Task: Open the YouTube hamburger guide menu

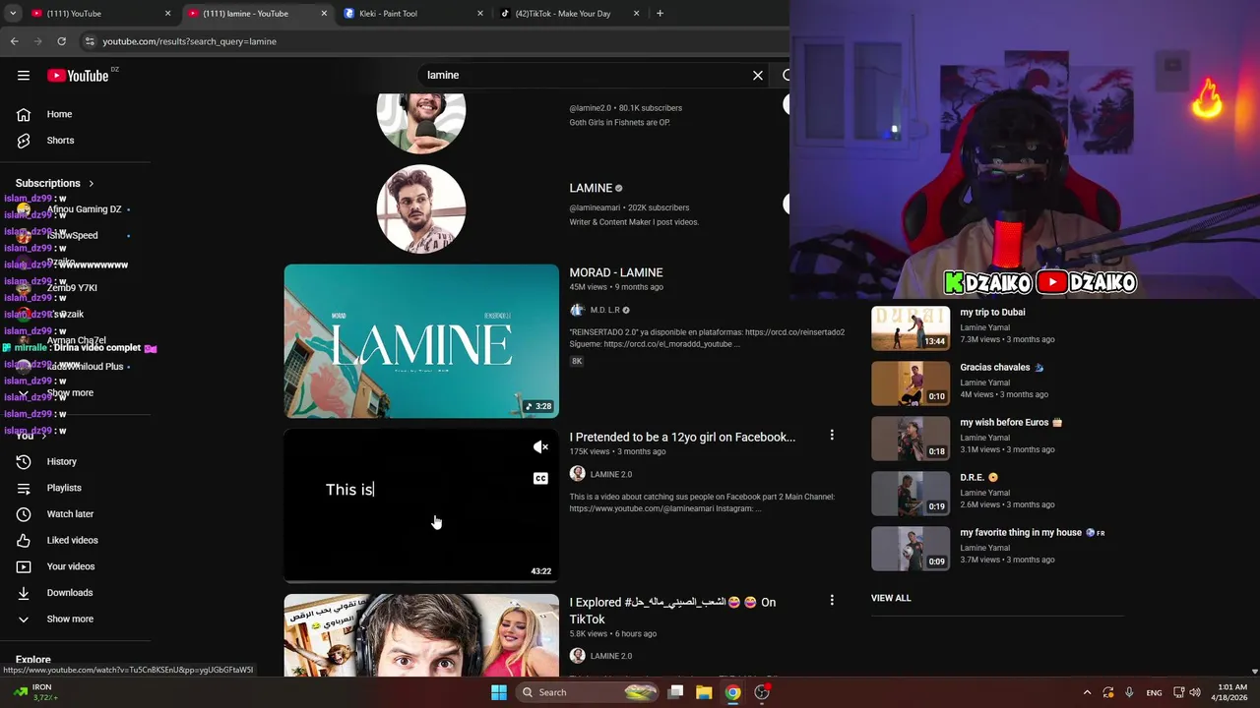Action: 24,76
